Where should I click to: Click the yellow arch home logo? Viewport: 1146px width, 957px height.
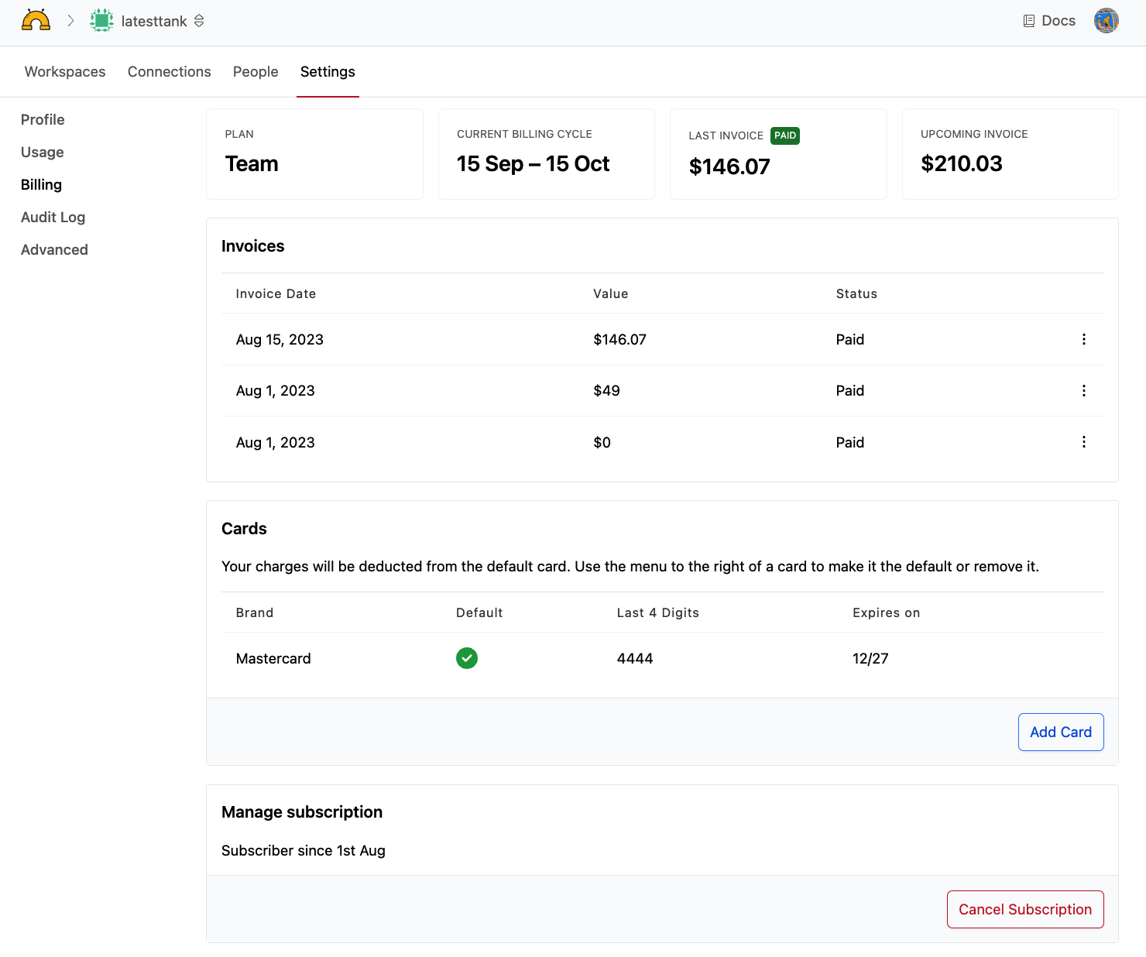point(36,21)
